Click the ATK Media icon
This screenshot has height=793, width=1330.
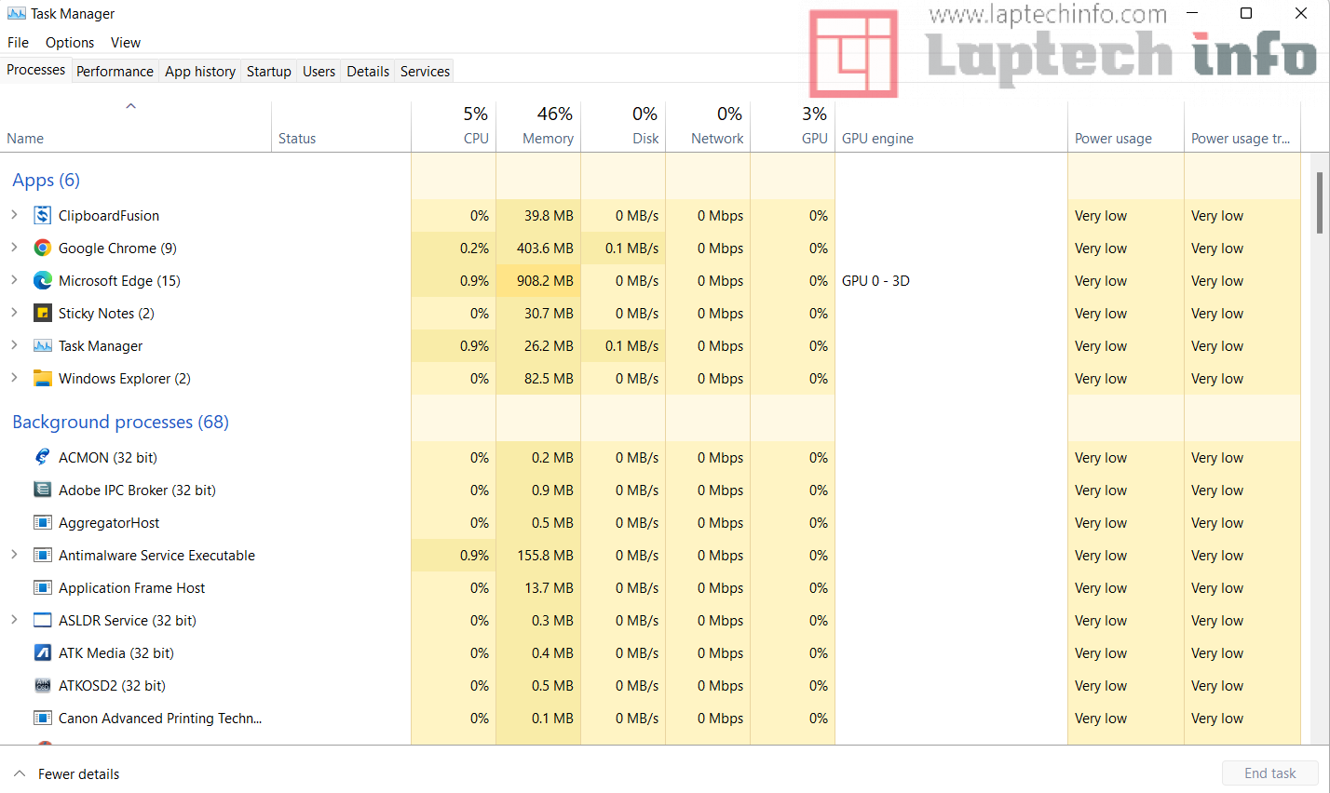click(43, 653)
